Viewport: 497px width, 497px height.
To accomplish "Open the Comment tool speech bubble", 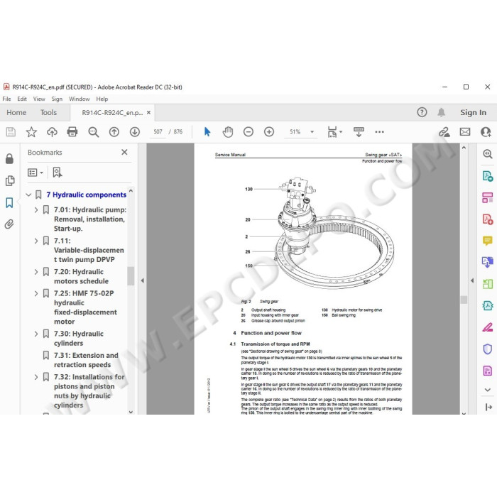I will coord(488,241).
